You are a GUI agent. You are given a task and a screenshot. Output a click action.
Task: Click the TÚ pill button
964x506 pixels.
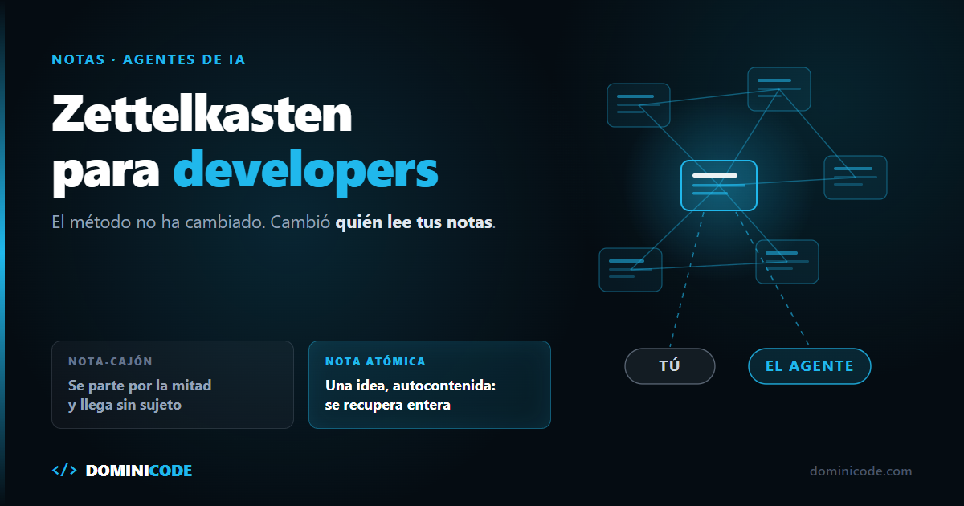(x=669, y=366)
